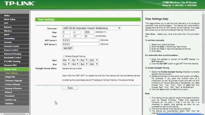Screen dimensions: 205x115
Task: Click the Date day field
Action: pos(77,32)
